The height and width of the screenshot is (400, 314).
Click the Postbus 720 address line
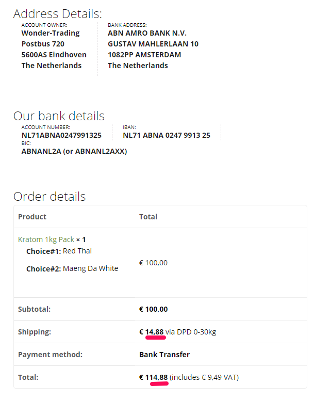click(43, 44)
